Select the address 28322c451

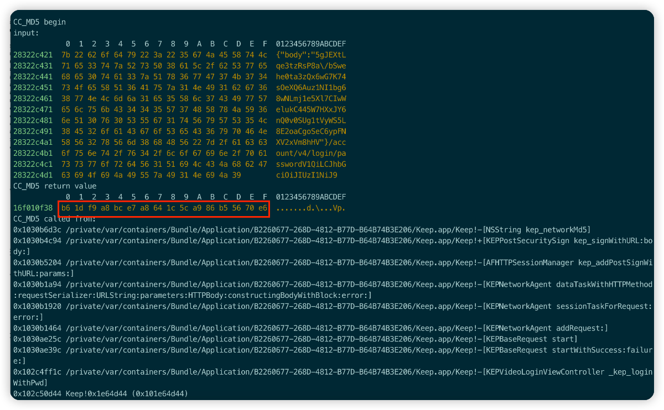click(x=33, y=88)
